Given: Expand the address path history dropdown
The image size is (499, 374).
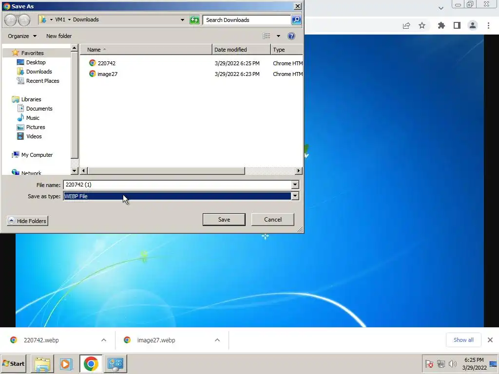Looking at the screenshot, I should tap(182, 19).
